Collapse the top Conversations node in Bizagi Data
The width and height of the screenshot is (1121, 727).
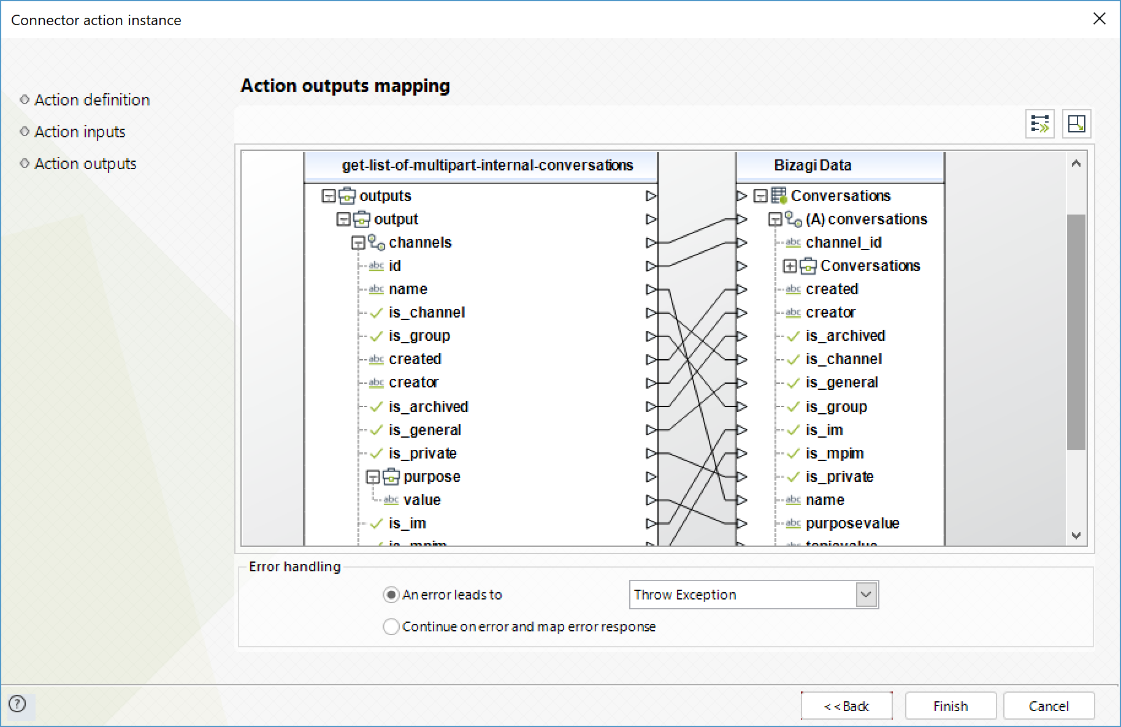(x=761, y=196)
